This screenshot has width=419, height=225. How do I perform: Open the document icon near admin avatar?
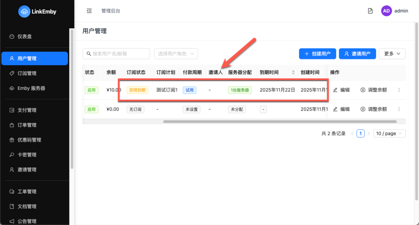370,10
